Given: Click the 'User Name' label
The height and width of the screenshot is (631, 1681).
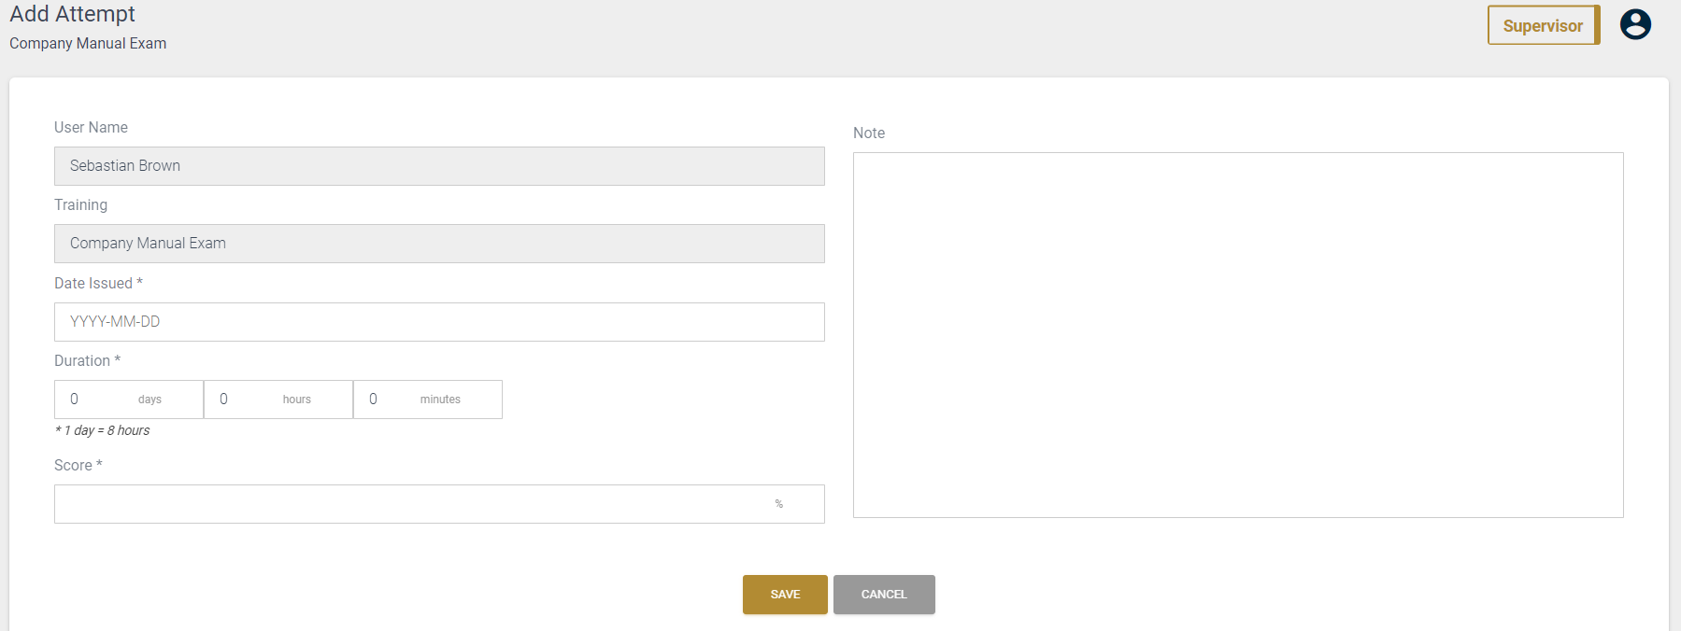Looking at the screenshot, I should (x=91, y=127).
